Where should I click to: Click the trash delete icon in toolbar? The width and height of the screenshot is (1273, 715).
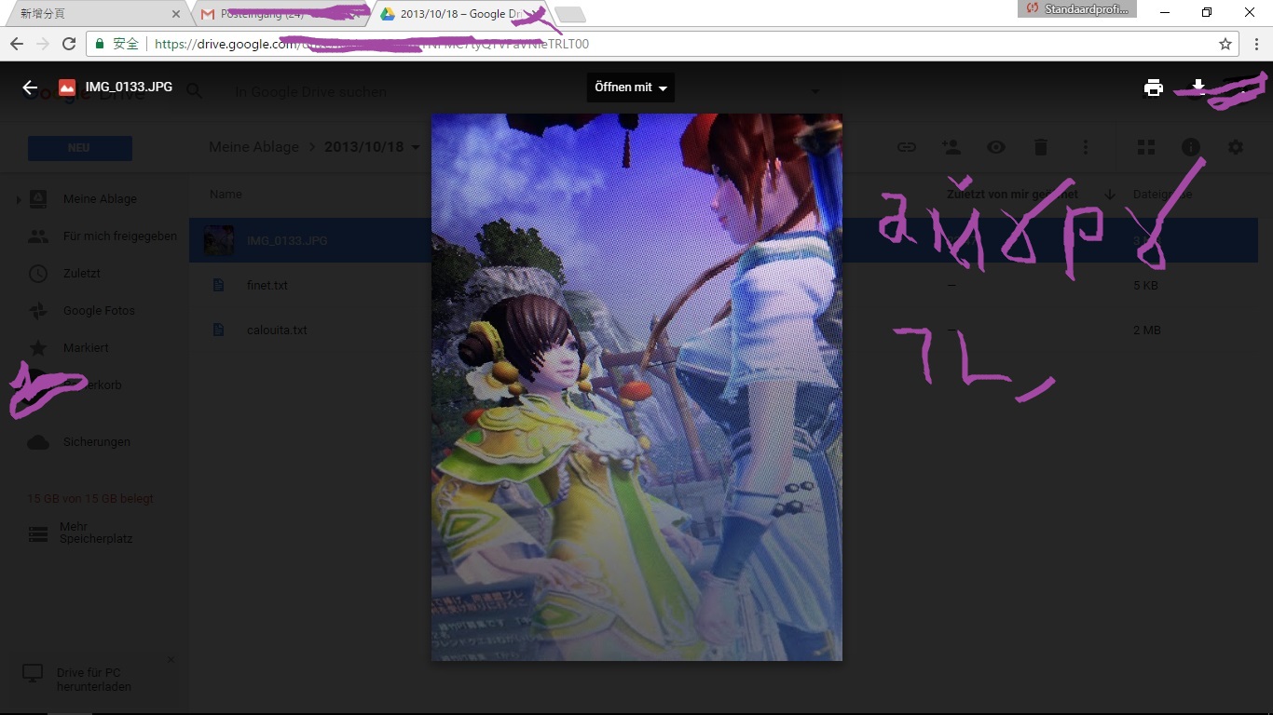click(x=1041, y=147)
